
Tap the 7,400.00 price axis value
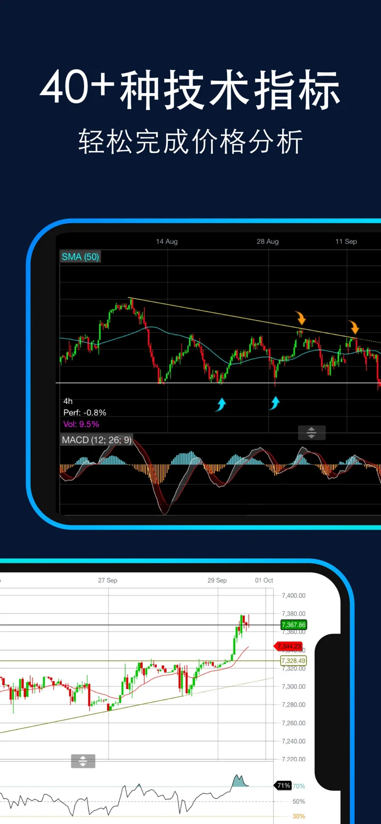[294, 596]
